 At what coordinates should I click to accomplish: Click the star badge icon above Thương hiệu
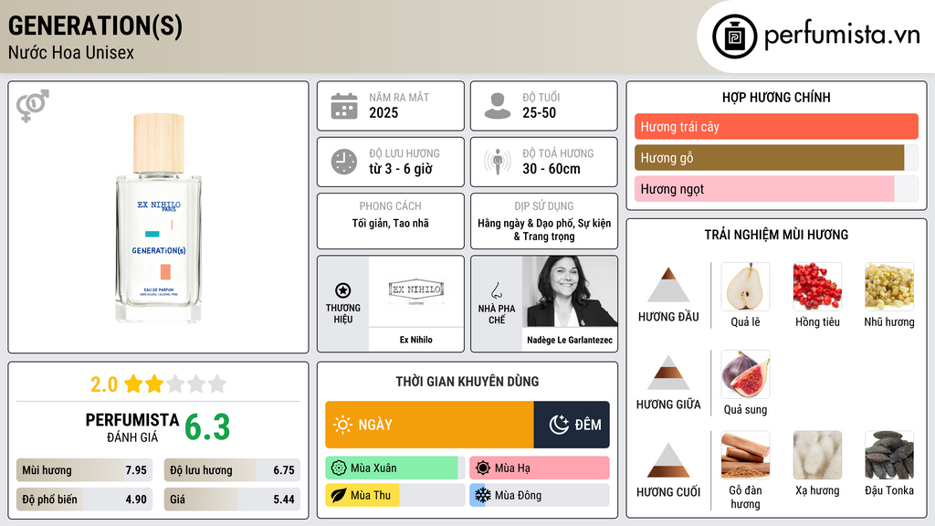(343, 290)
